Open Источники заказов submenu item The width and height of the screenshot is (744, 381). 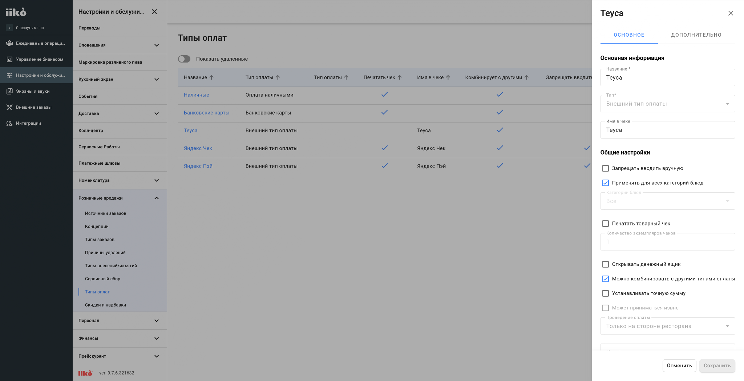(x=106, y=213)
